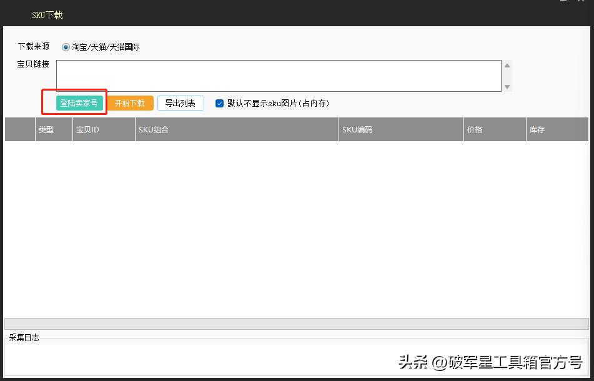
Task: Uncheck the SKU image hiding option
Action: (x=219, y=103)
